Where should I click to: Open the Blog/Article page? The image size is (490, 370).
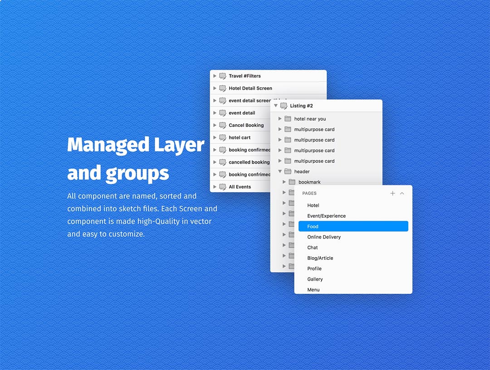(320, 258)
